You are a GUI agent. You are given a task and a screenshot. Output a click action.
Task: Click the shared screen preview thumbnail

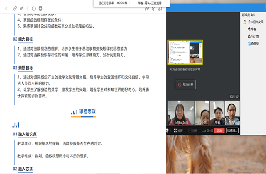click(185, 53)
